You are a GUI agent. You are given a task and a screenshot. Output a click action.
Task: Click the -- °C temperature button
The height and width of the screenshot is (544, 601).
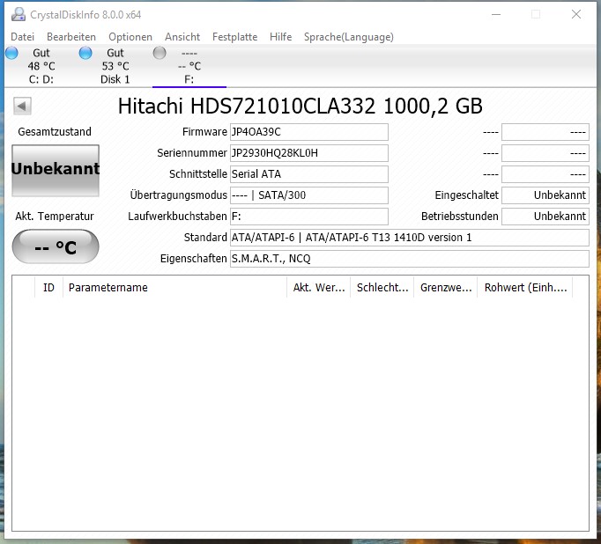tap(56, 246)
